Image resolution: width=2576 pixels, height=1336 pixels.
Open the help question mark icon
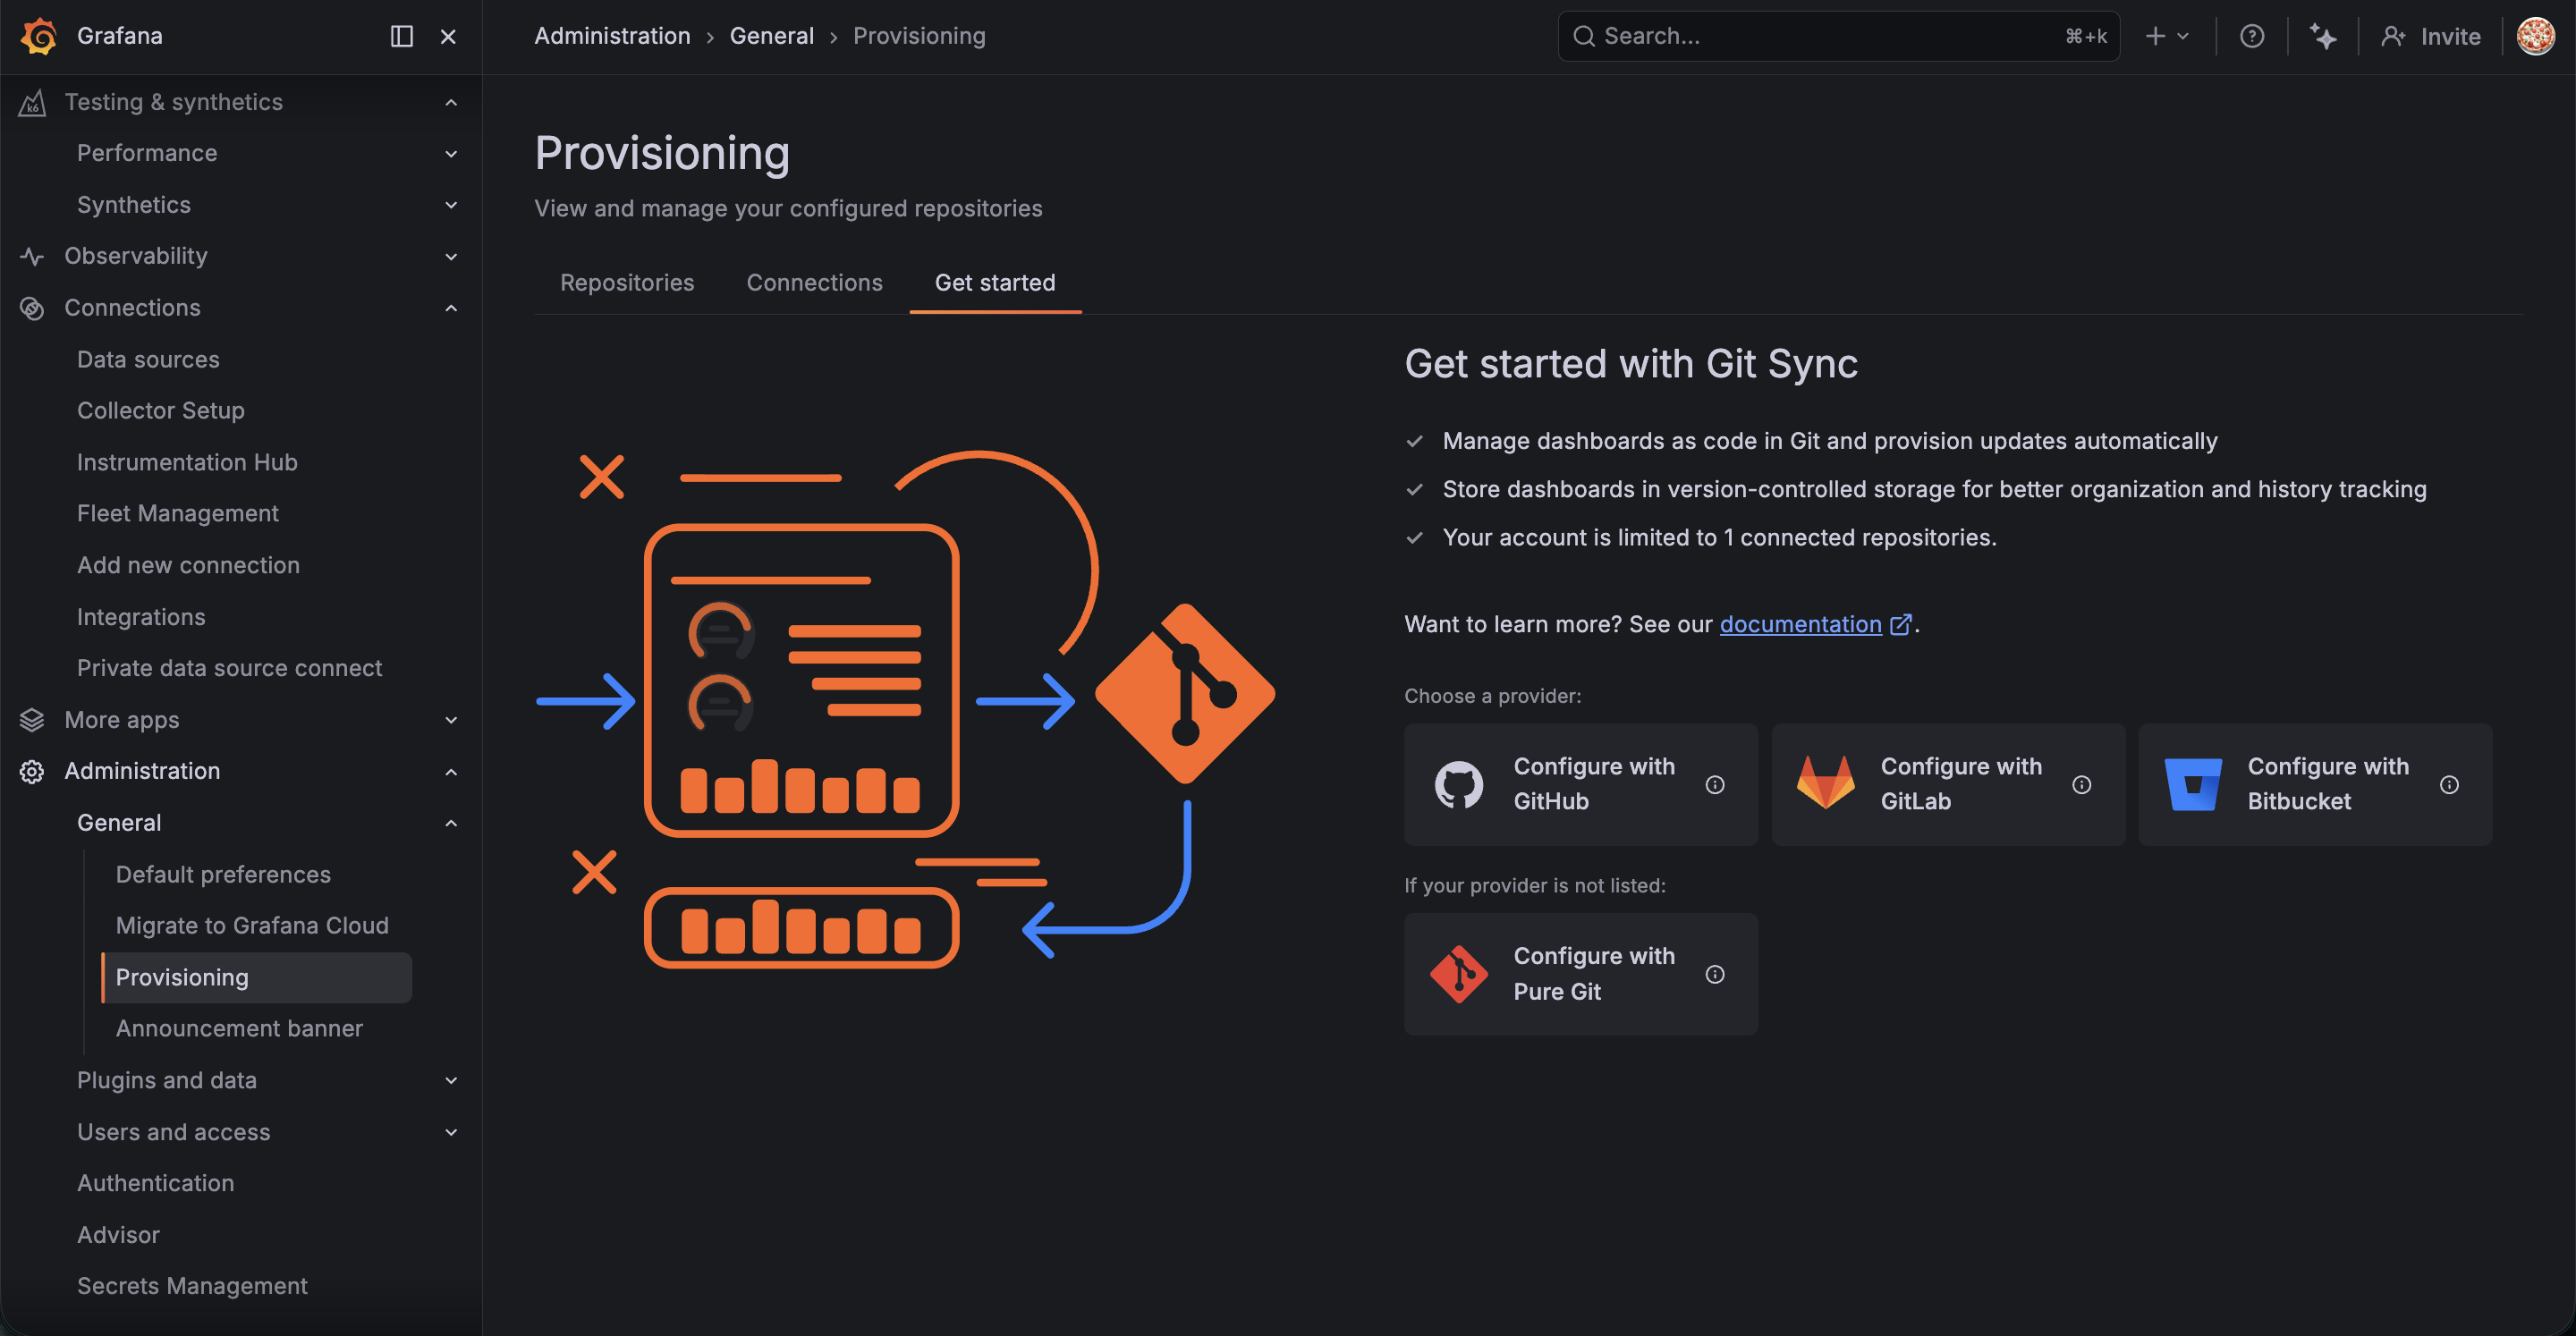2251,36
